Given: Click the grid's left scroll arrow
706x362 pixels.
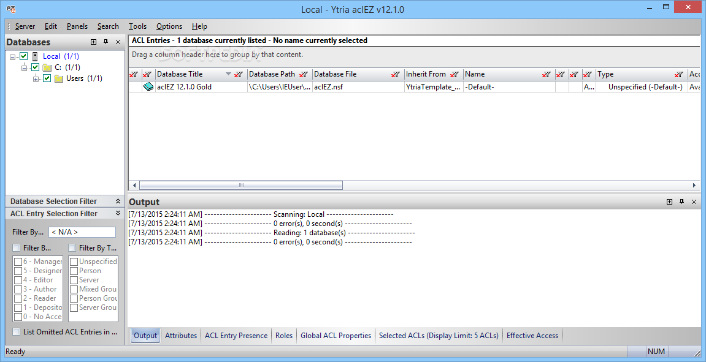Looking at the screenshot, I should tap(134, 185).
